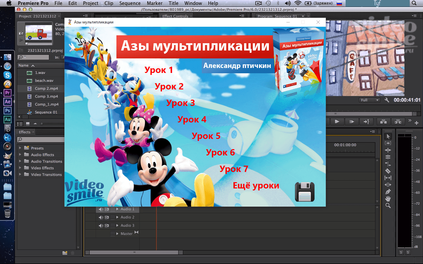
Task: Open Урок 7 lesson link
Action: (234, 169)
